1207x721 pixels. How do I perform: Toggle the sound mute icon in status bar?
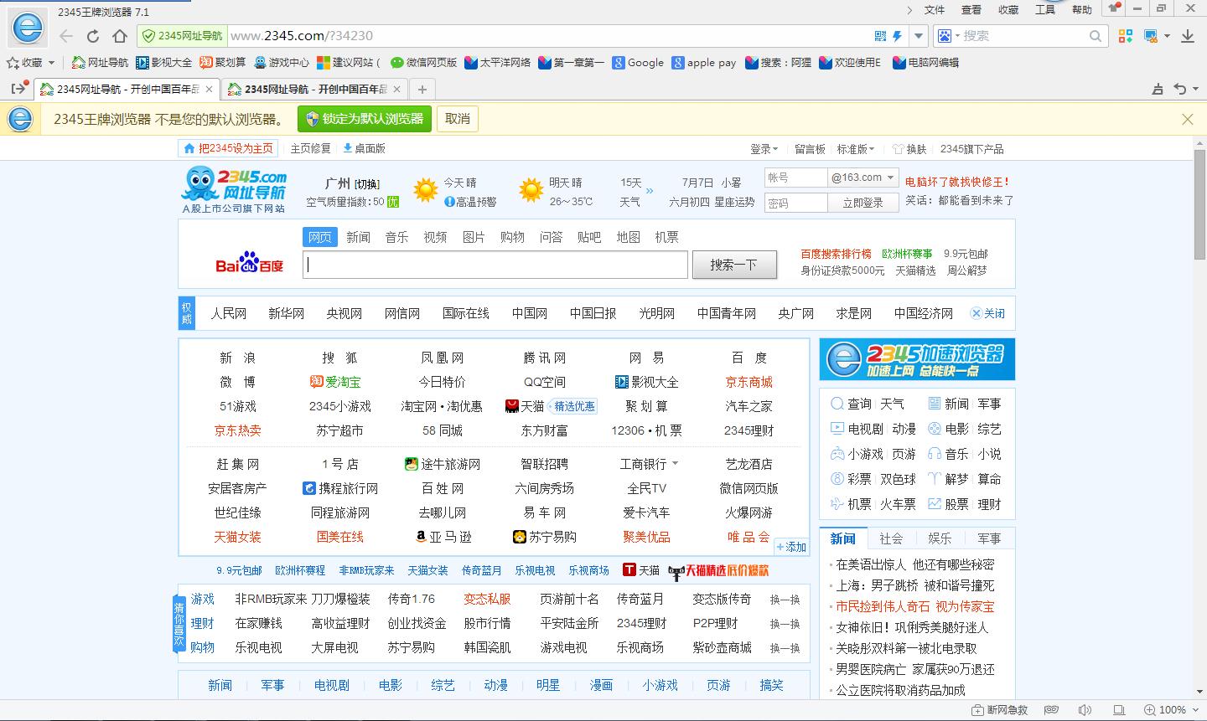[x=1085, y=710]
